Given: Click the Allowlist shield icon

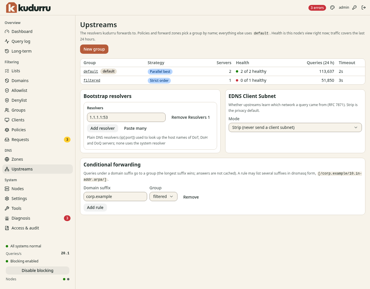Looking at the screenshot, I should (7, 90).
